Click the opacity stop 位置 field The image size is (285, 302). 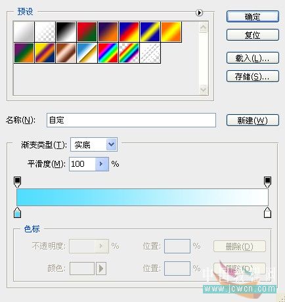click(177, 246)
